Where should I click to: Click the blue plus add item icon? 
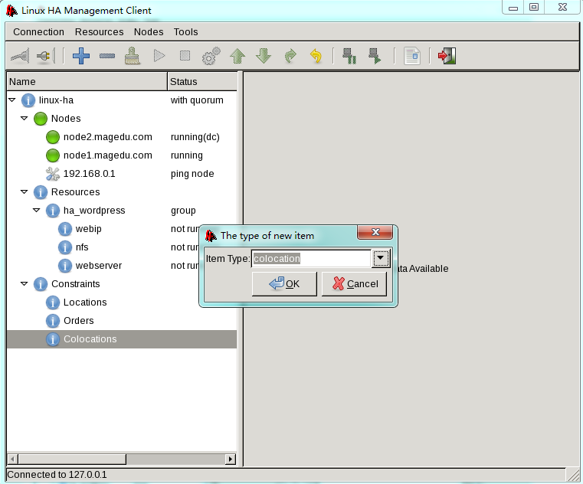80,56
